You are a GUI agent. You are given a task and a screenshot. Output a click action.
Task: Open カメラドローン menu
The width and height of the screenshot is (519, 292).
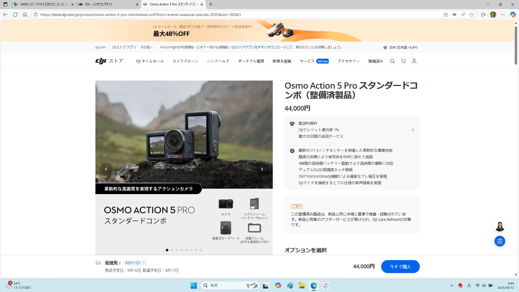[x=185, y=61]
